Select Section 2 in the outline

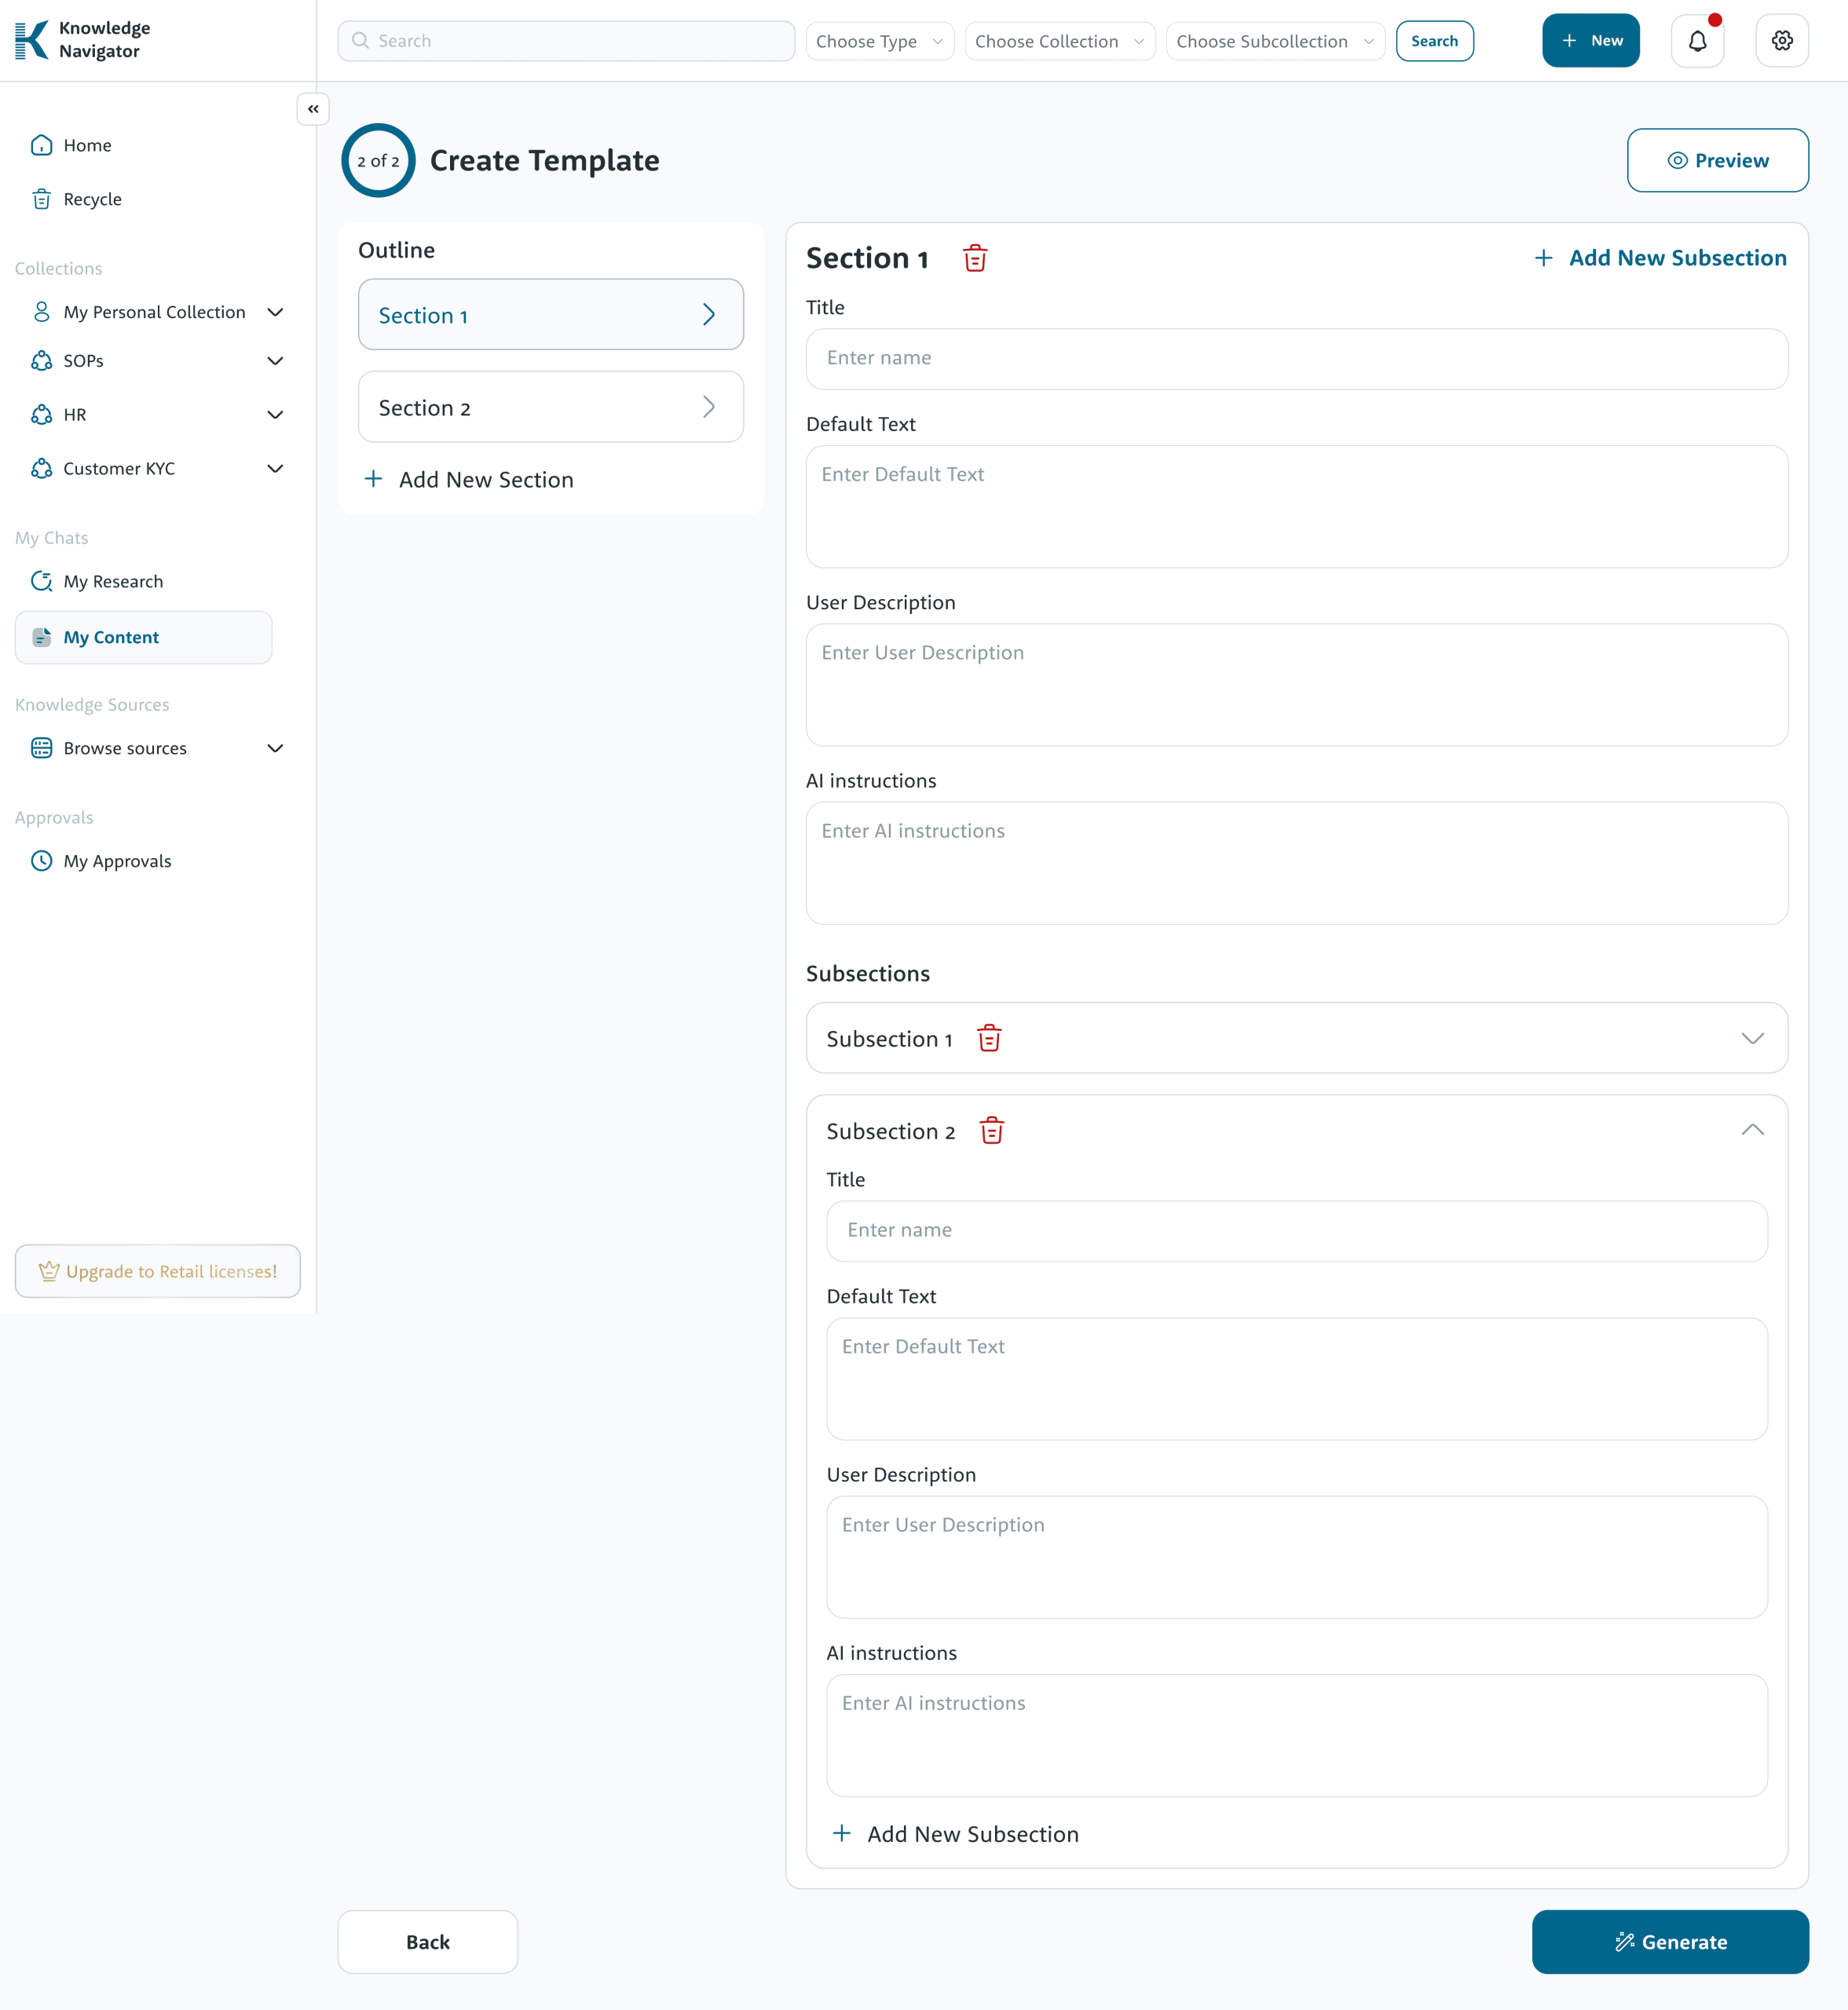(x=550, y=407)
